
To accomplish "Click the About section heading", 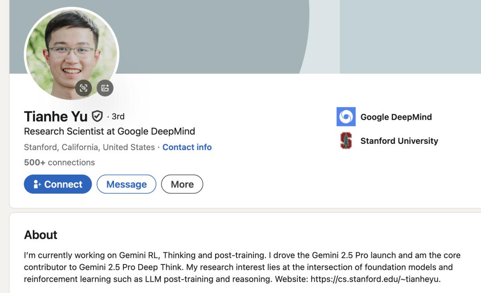I will pyautogui.click(x=41, y=235).
